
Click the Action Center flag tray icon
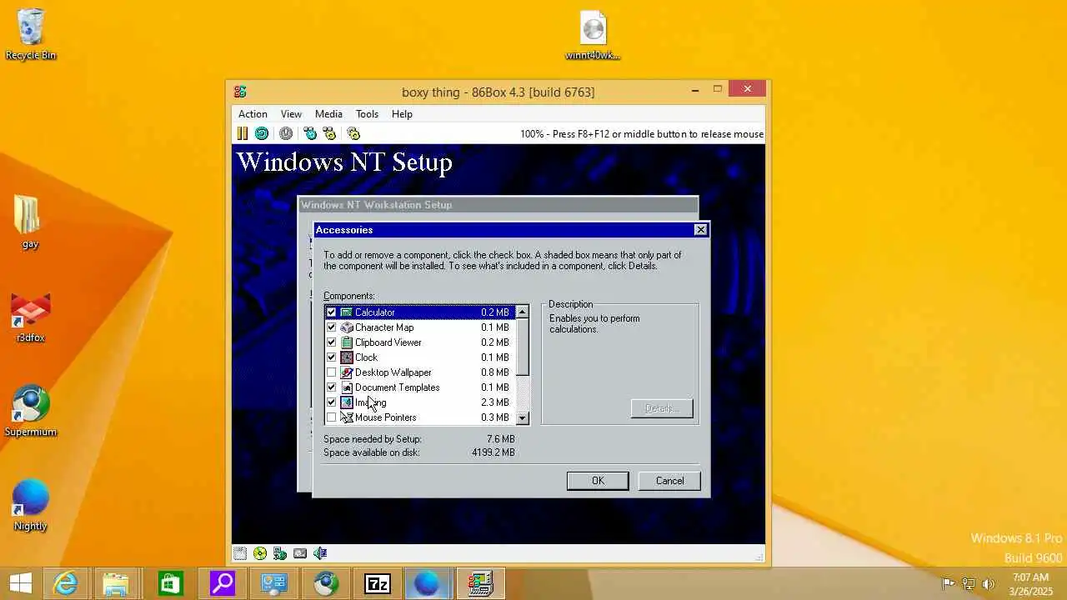coord(948,584)
